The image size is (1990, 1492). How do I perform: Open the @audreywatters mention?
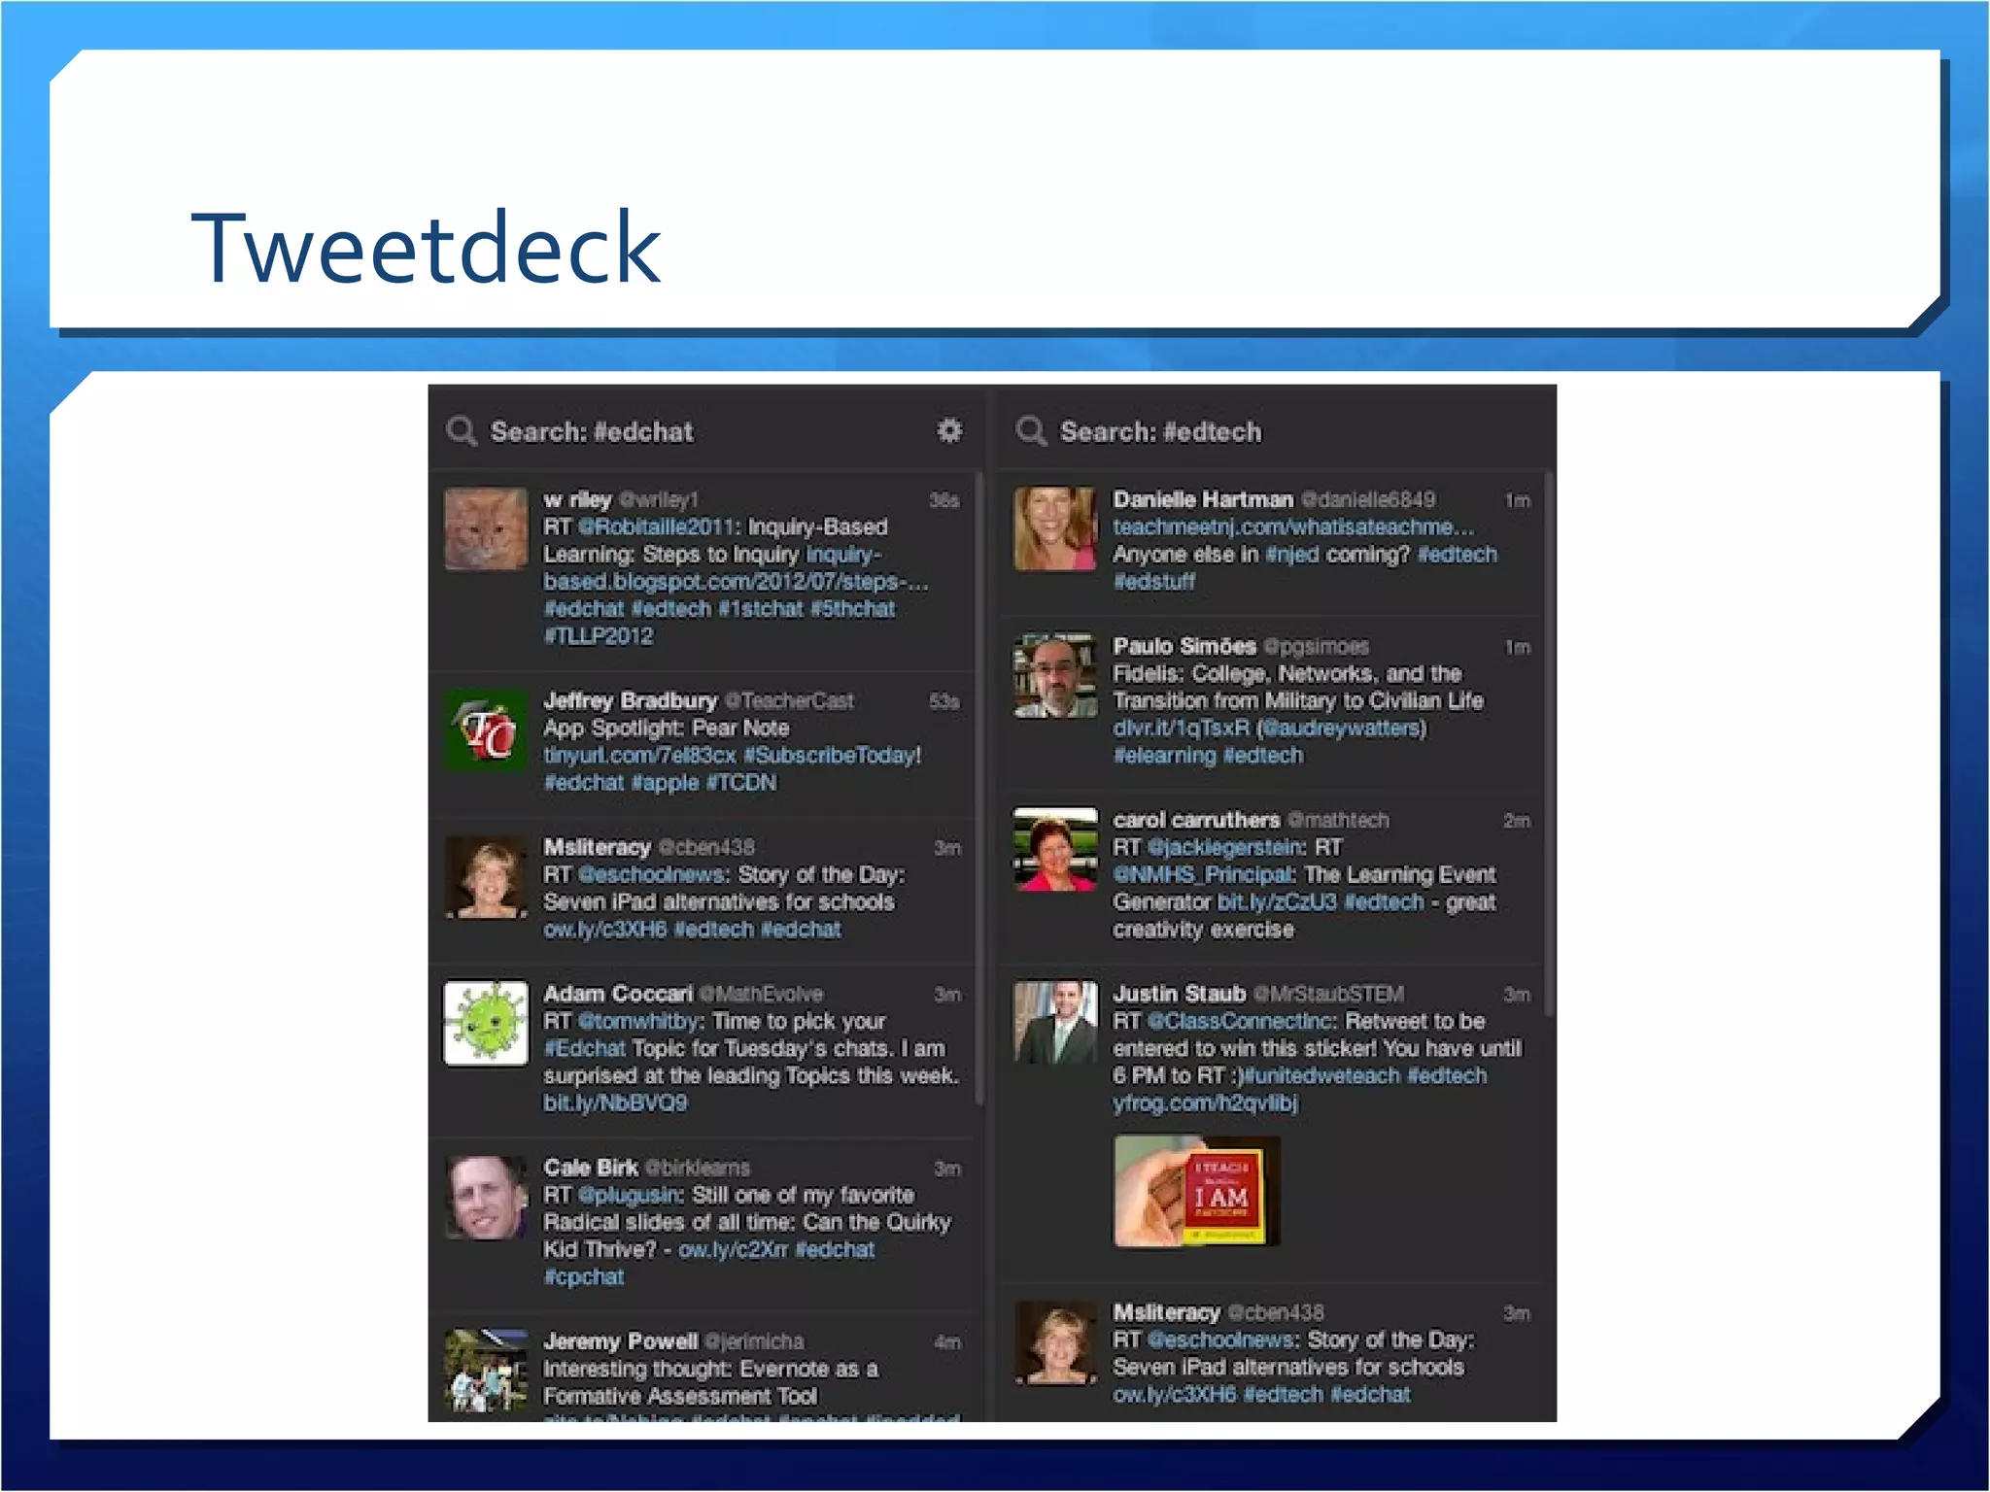click(1341, 728)
